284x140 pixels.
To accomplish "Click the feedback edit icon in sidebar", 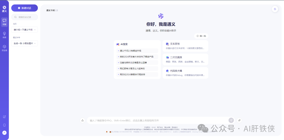I will [x=4, y=117].
